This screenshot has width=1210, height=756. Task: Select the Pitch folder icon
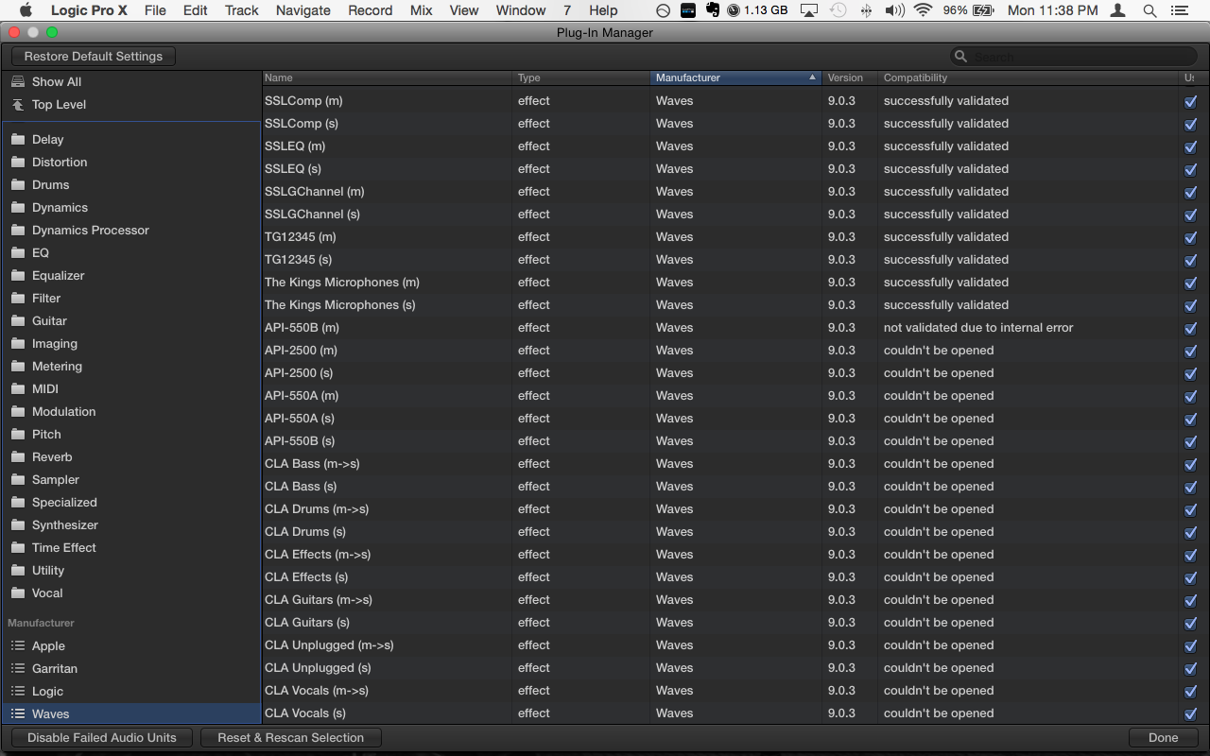pos(18,434)
